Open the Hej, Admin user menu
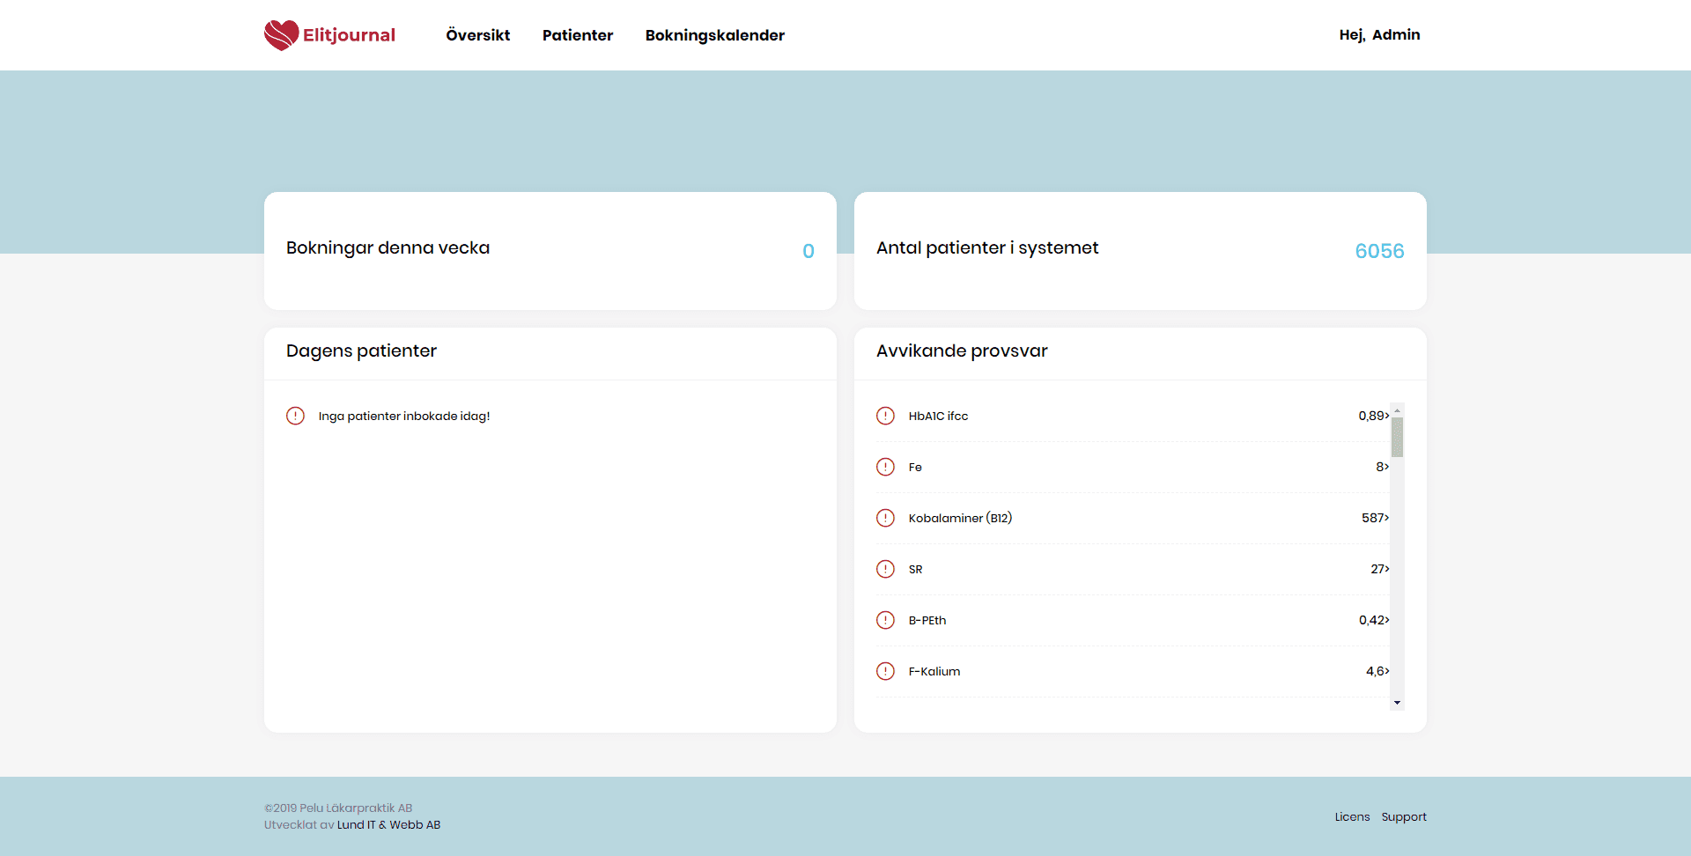Viewport: 1691px width, 856px height. pyautogui.click(x=1379, y=35)
